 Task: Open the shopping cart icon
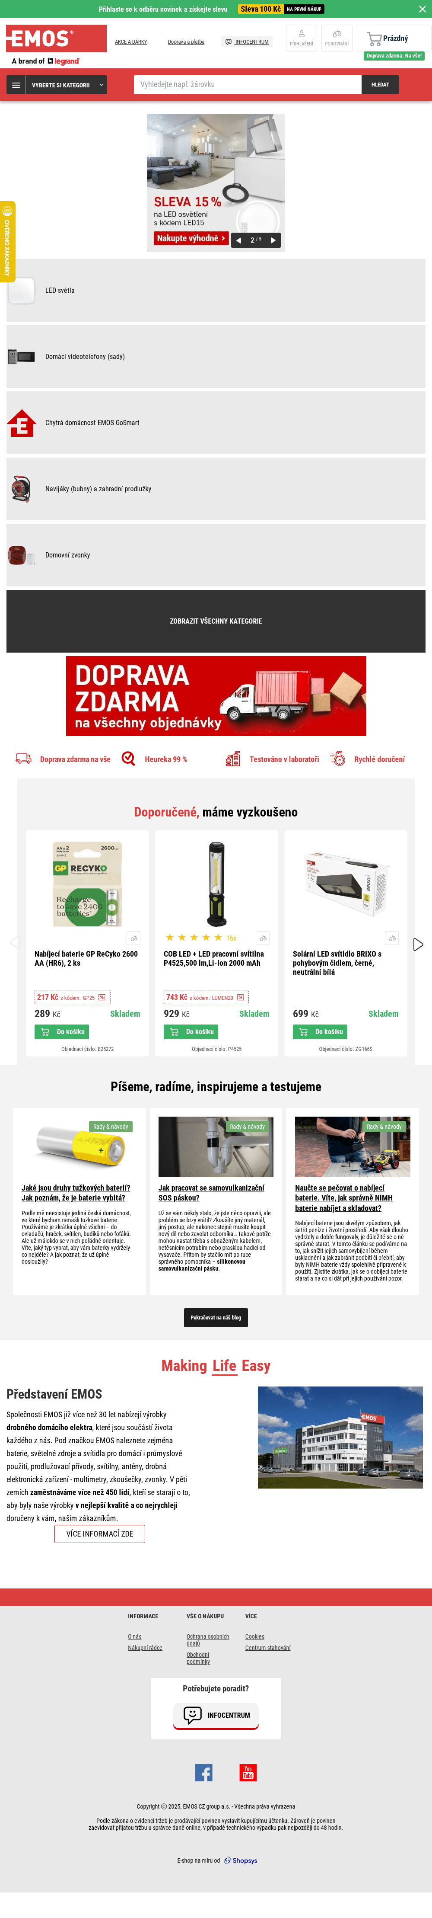[374, 38]
